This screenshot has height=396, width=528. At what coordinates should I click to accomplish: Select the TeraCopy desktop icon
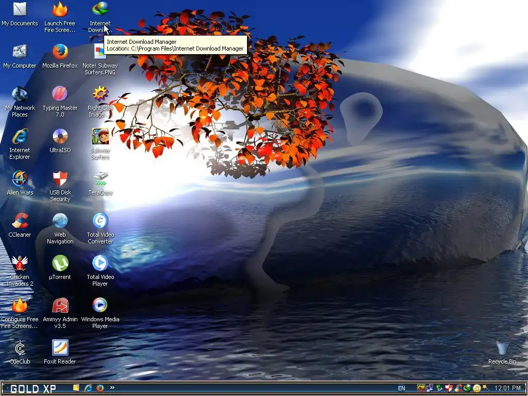click(x=101, y=183)
